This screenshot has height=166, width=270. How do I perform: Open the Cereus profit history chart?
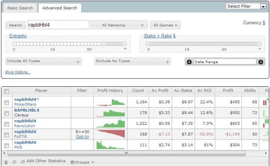point(111,113)
